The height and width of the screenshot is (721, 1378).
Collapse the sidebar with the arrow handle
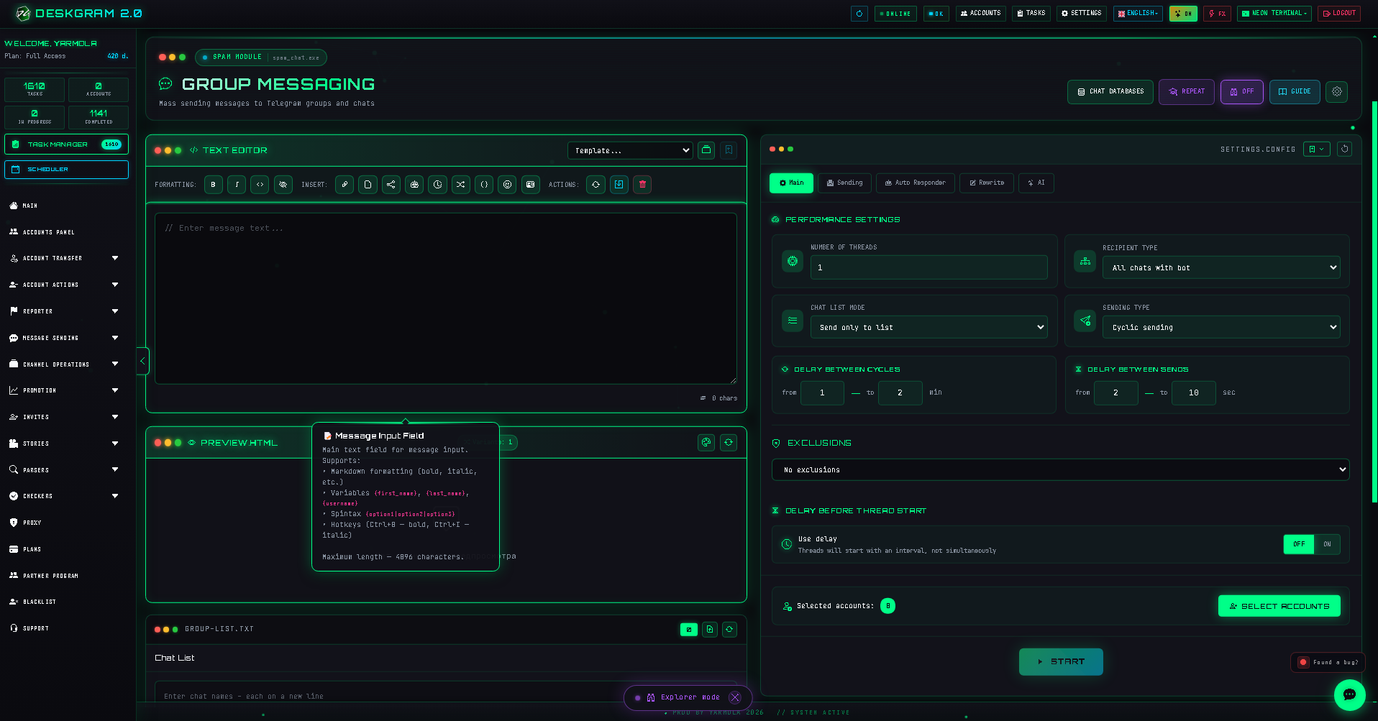[142, 361]
